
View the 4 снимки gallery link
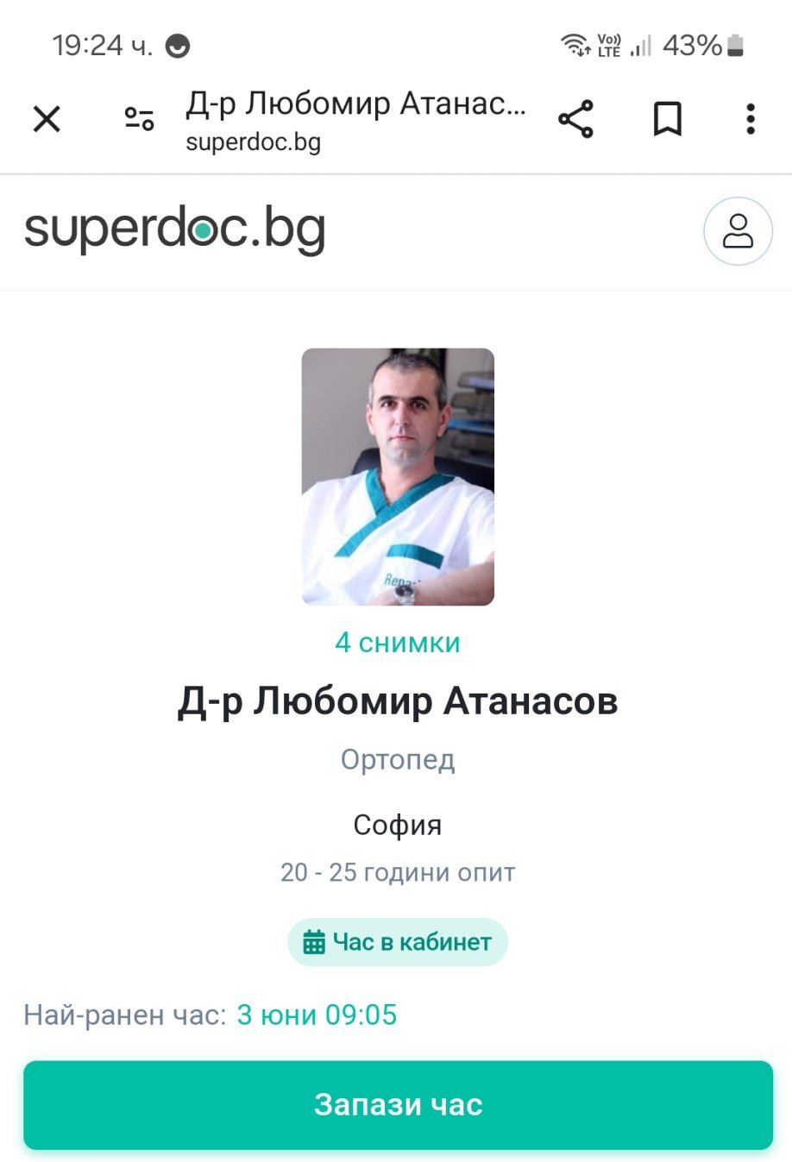398,643
